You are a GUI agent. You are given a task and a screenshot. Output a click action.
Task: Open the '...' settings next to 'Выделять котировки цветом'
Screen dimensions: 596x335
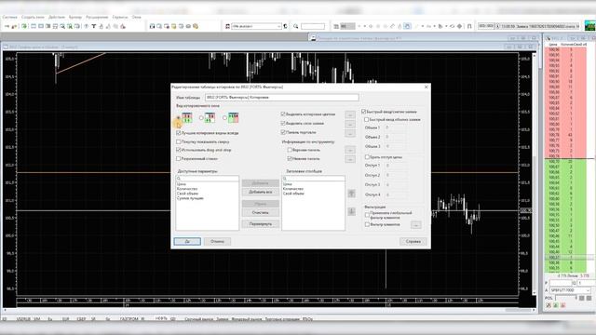[350, 114]
